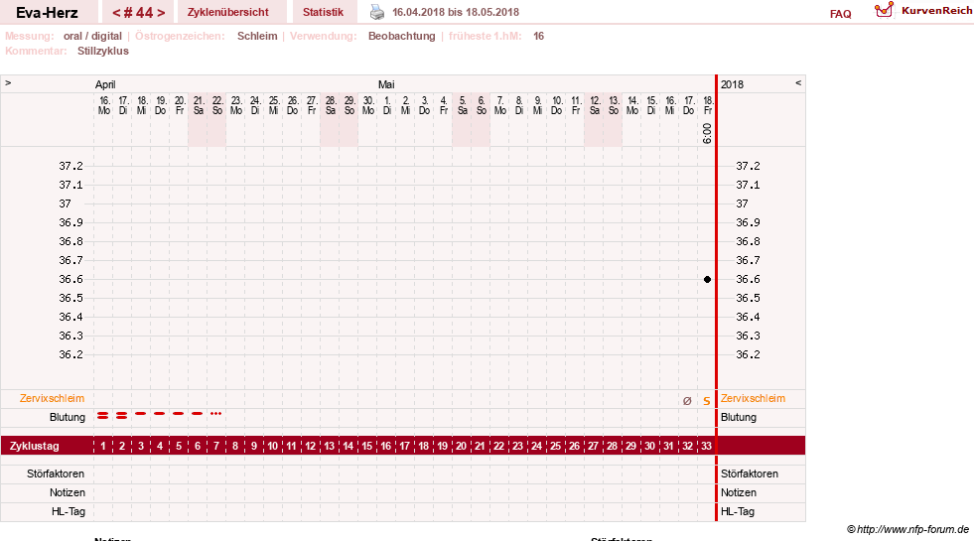This screenshot has width=974, height=541.
Task: Select cycle day 33 in Zyklustag row
Action: click(x=706, y=446)
